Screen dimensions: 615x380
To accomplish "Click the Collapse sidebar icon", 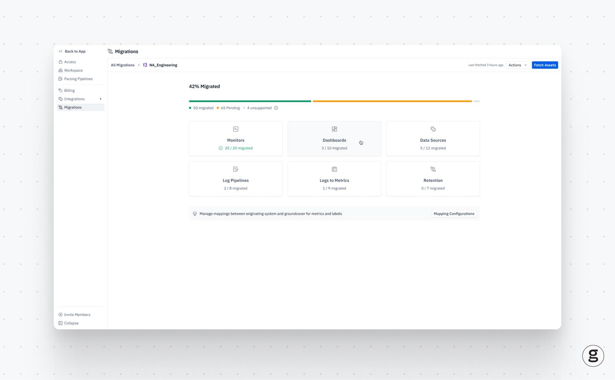I will point(61,323).
